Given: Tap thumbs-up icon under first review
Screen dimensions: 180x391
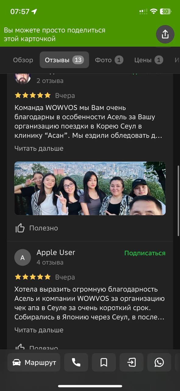Looking at the screenshot, I should (x=20, y=228).
